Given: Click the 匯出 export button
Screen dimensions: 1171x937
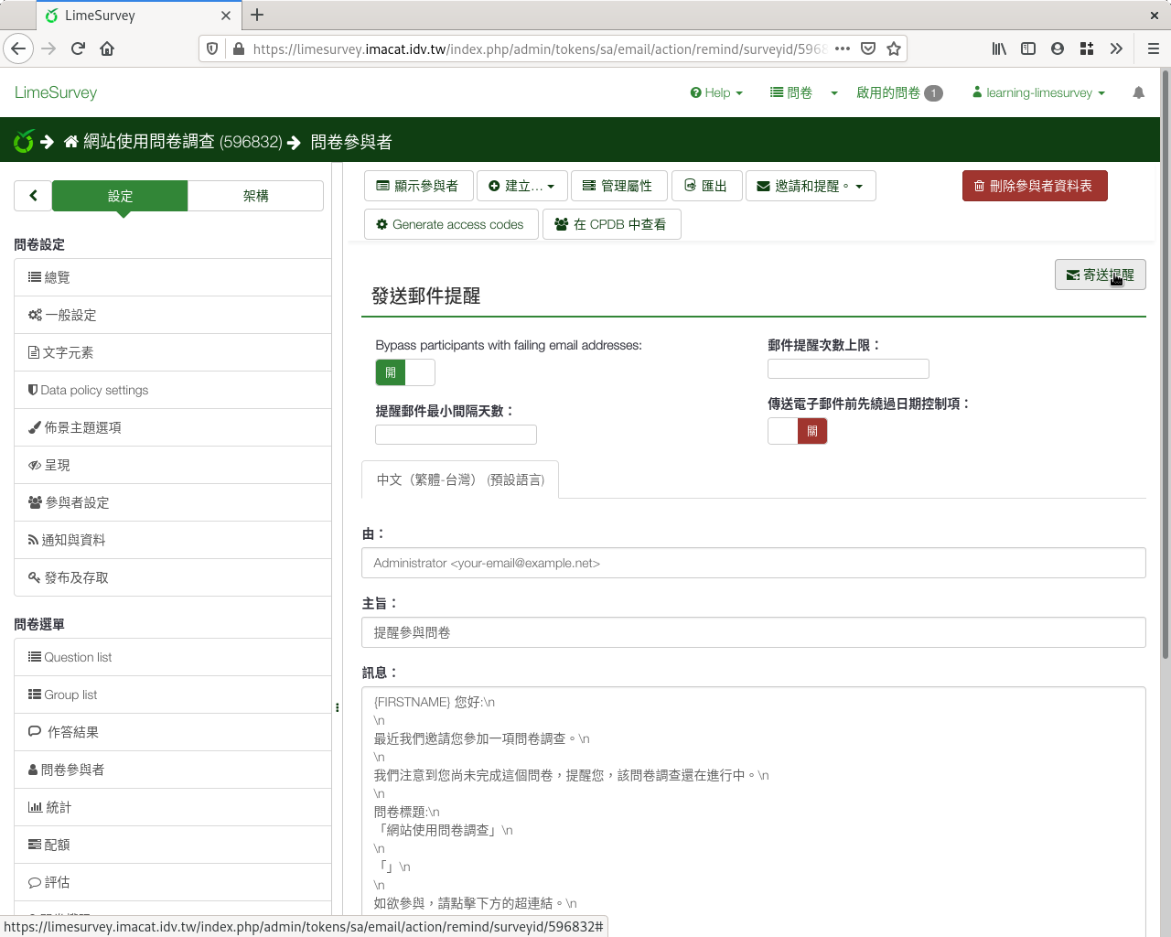Looking at the screenshot, I should [706, 186].
